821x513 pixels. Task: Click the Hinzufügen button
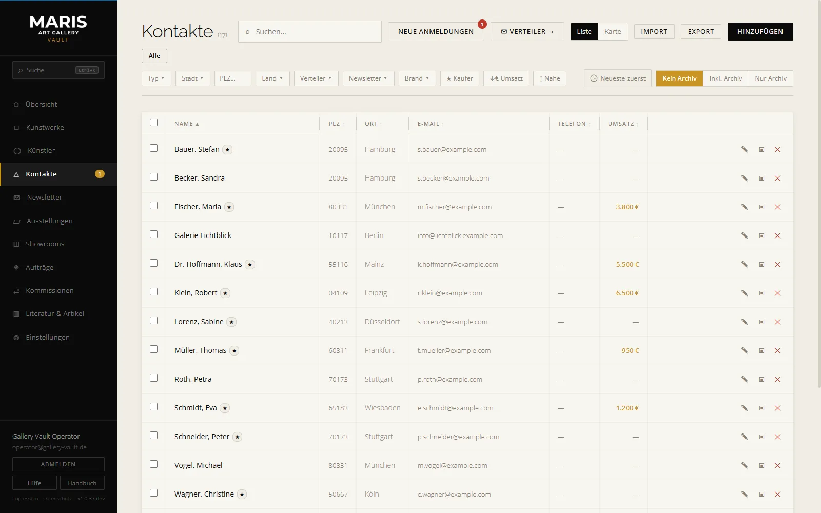click(760, 32)
